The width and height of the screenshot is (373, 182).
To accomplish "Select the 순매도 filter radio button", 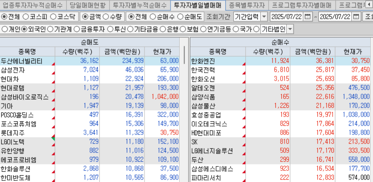I will (x=181, y=17).
